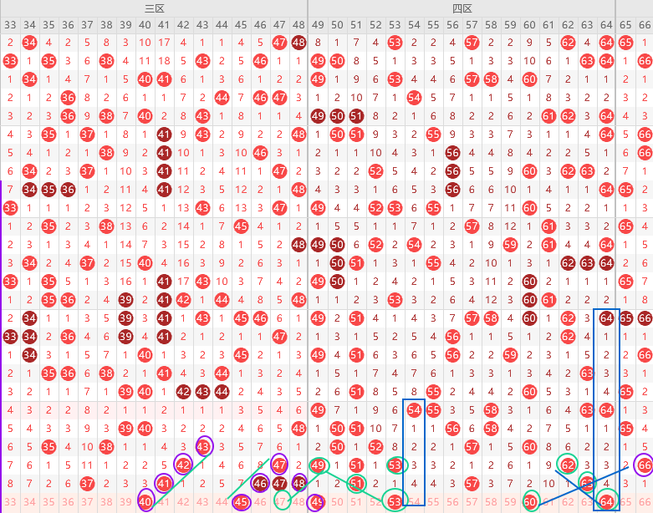Pick faded 43 in the bottom selection row
The image size is (653, 513).
(x=202, y=502)
